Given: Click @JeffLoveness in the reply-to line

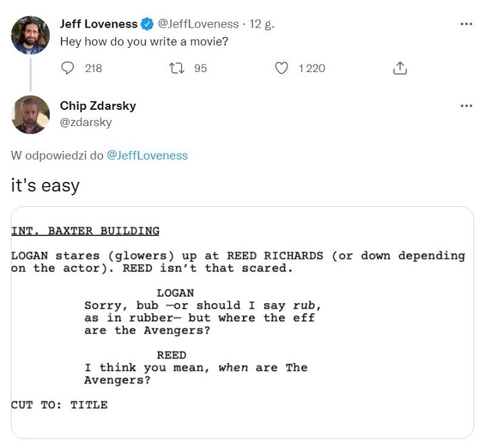Looking at the screenshot, I should (147, 156).
